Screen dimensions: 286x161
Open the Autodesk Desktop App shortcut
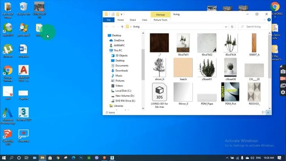[8, 116]
